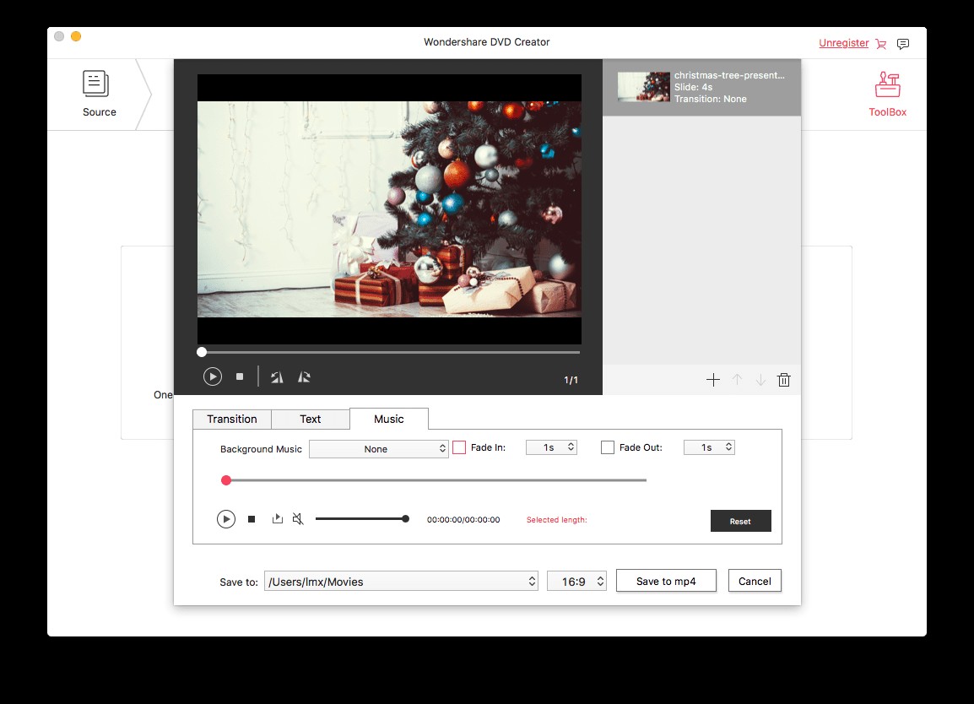Select the christmas-tree-present slide thumbnail
Screen dimensions: 974x704
[643, 87]
